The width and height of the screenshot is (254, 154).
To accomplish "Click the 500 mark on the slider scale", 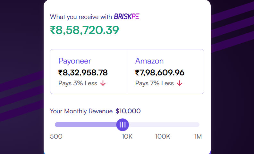I will (56, 136).
